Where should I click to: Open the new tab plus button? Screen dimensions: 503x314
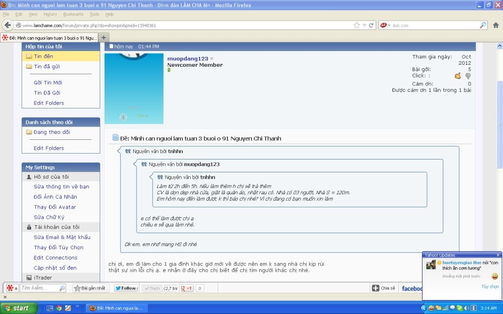(104, 37)
